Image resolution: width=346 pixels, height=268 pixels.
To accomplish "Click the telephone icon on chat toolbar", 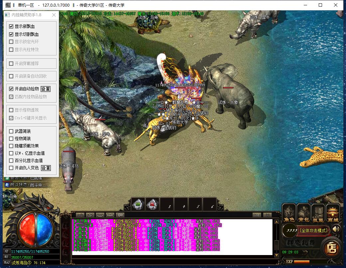I will [100, 215].
